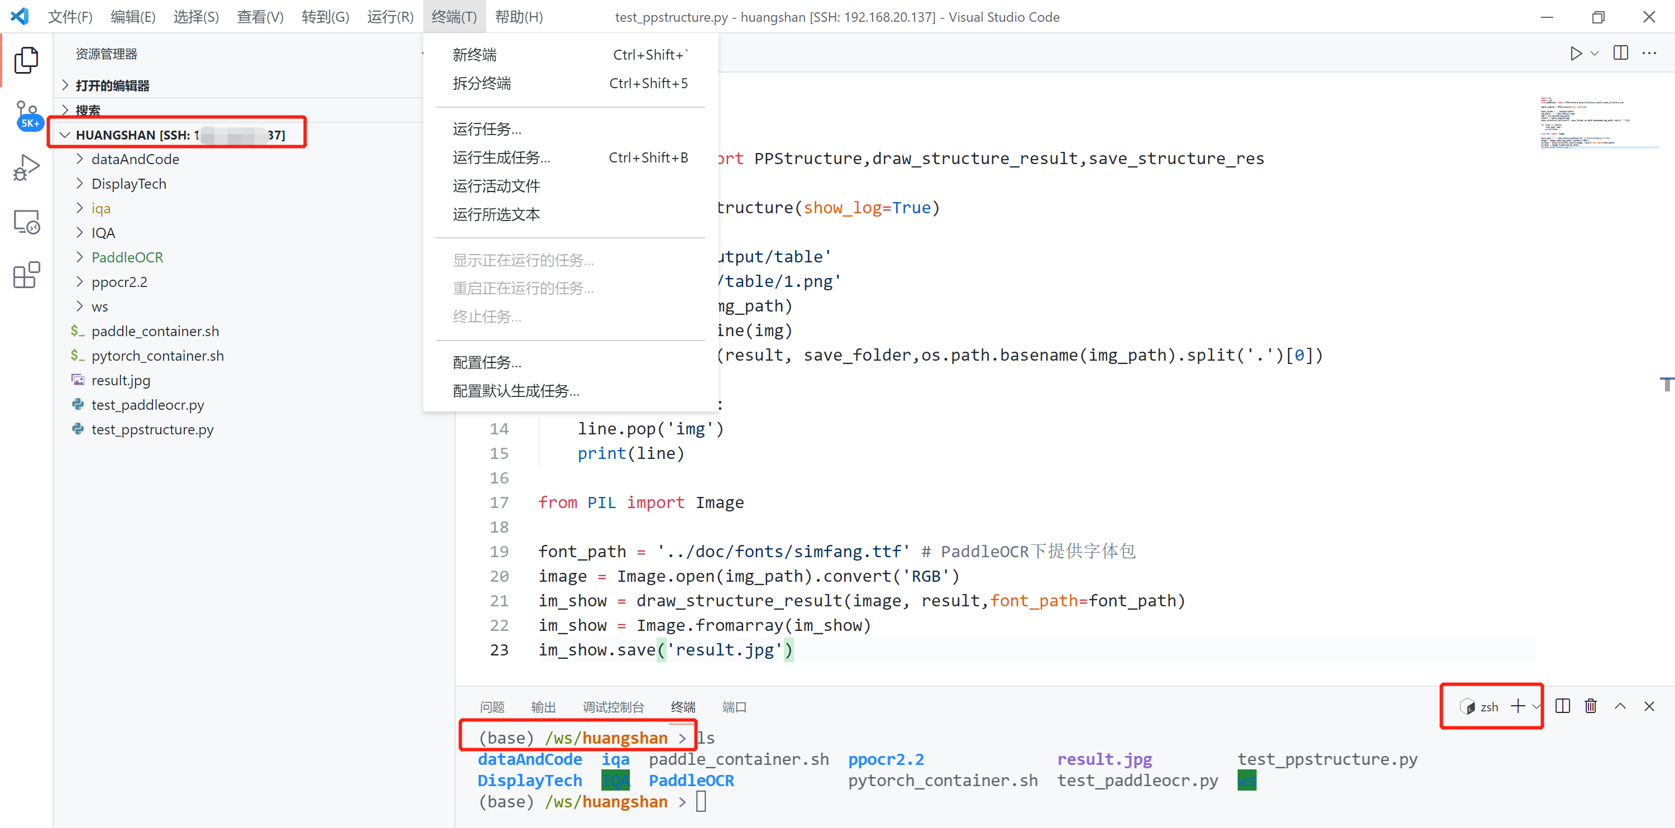The height and width of the screenshot is (828, 1675).
Task: Switch to Problems (问题) panel tab
Action: coord(492,707)
